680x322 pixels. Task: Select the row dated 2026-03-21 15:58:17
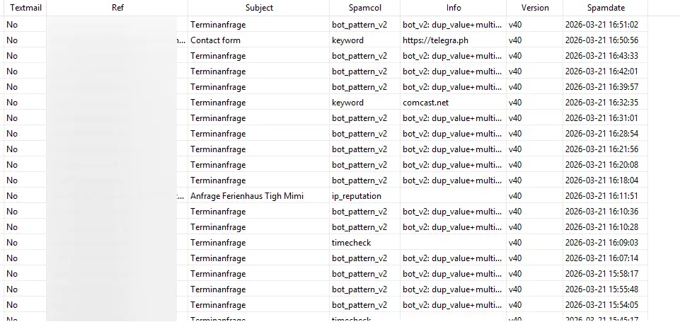pyautogui.click(x=601, y=274)
